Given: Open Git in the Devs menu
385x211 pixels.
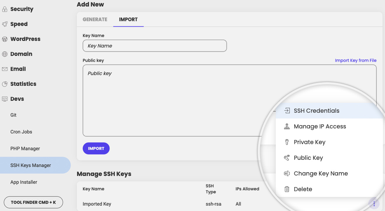Looking at the screenshot, I should pyautogui.click(x=13, y=115).
